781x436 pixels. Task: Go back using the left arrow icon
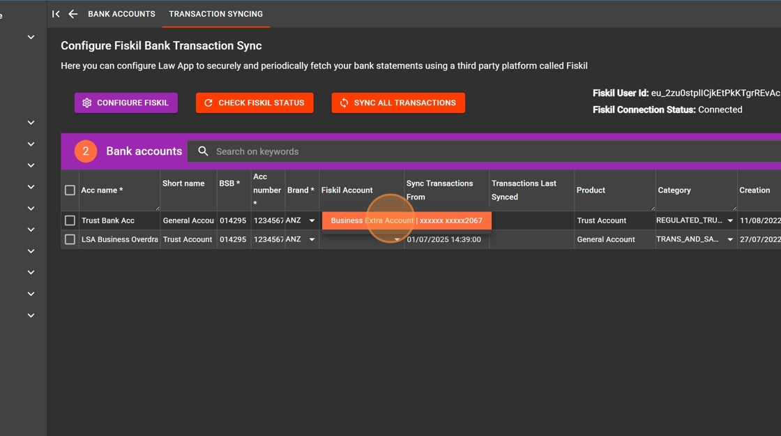(x=73, y=14)
